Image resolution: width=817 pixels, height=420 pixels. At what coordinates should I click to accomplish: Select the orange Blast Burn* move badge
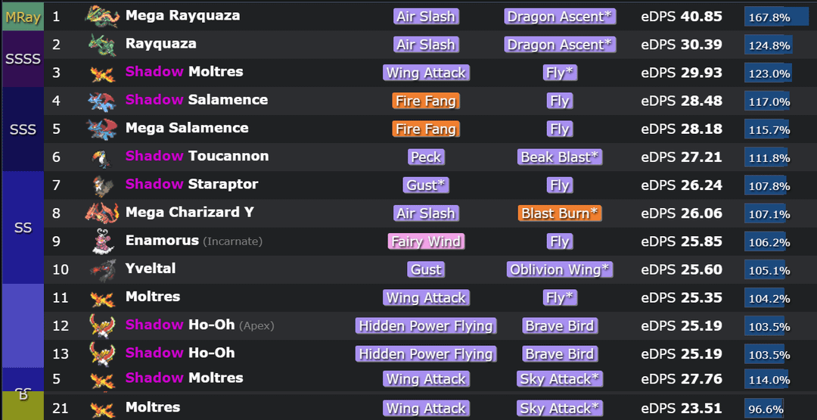point(560,213)
